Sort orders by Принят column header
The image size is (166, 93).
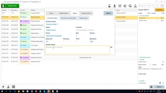click(x=5, y=10)
